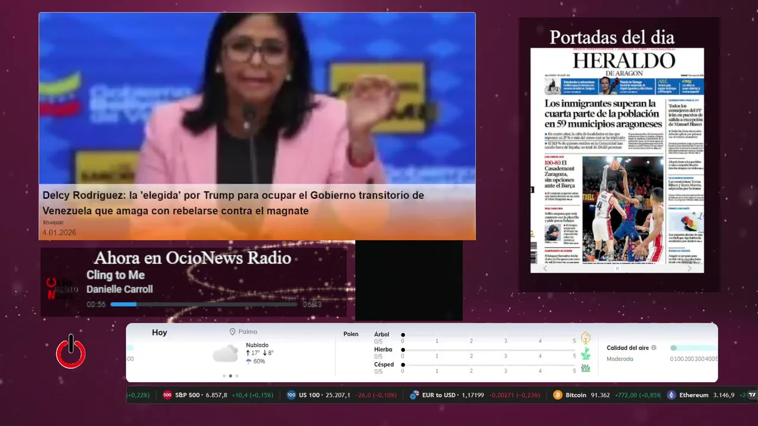This screenshot has height=426, width=758.
Task: Click the OcioNews radio logo
Action: [62, 288]
